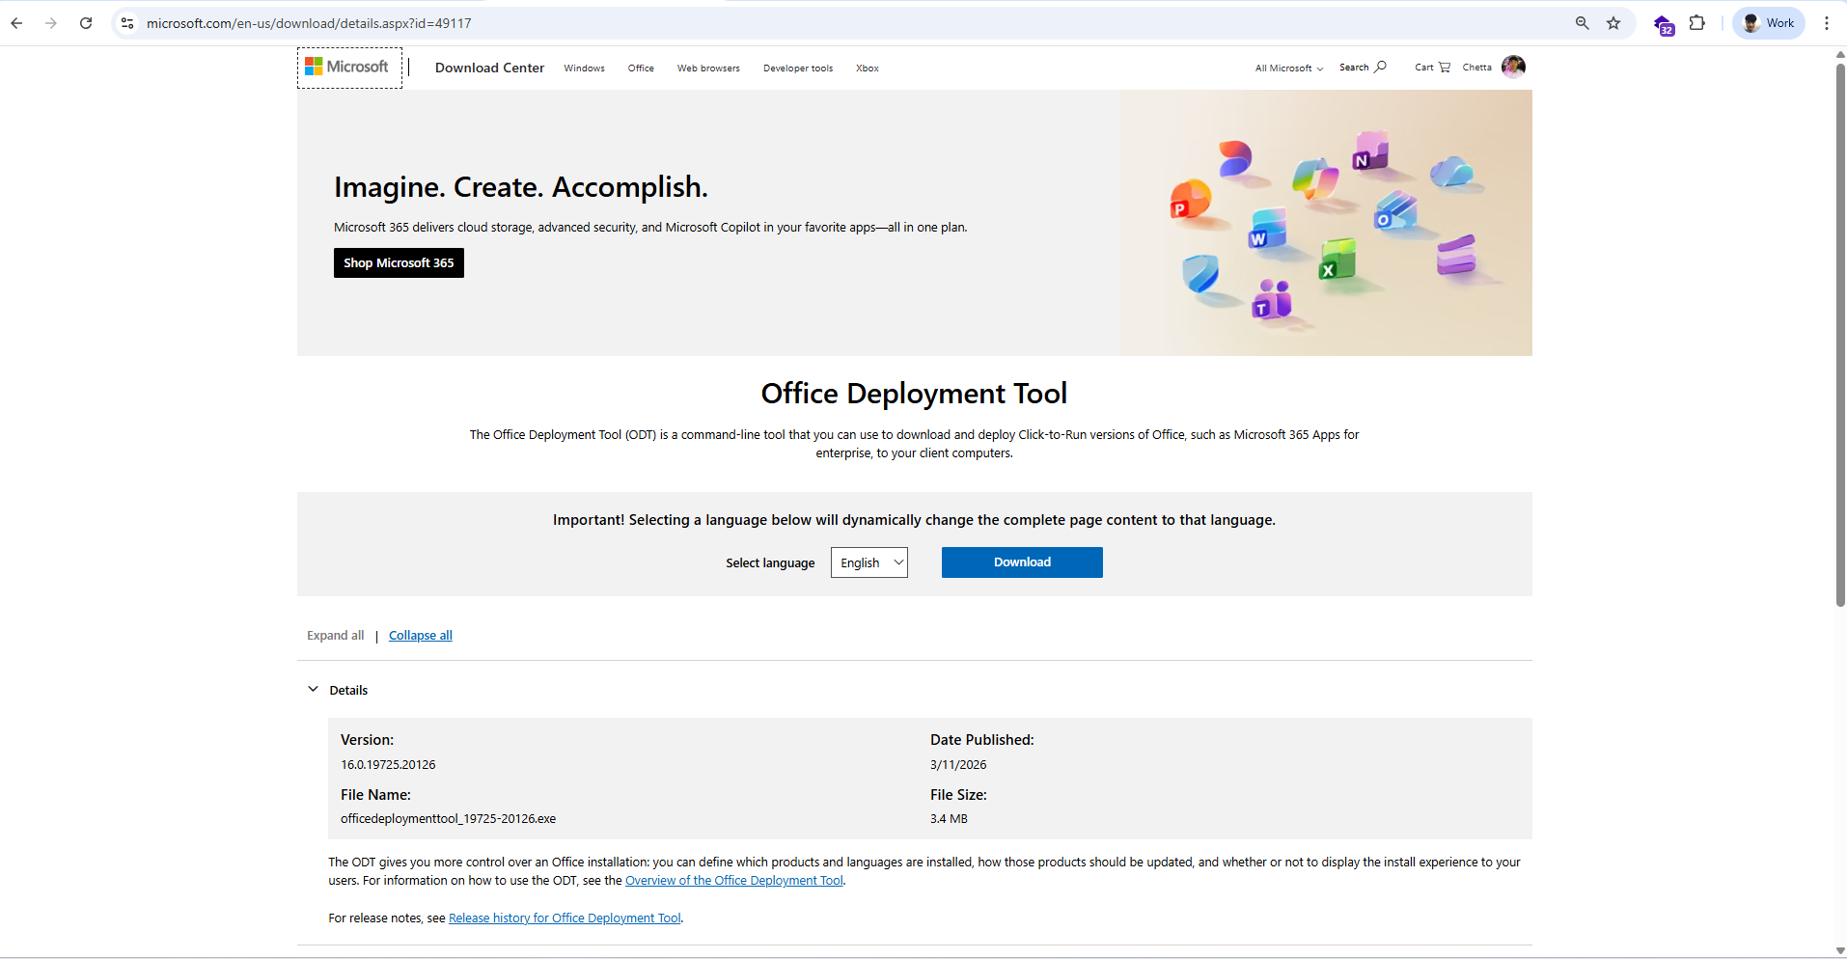The height and width of the screenshot is (959, 1847).
Task: Open the Chrome three-dot menu
Action: tap(1827, 23)
